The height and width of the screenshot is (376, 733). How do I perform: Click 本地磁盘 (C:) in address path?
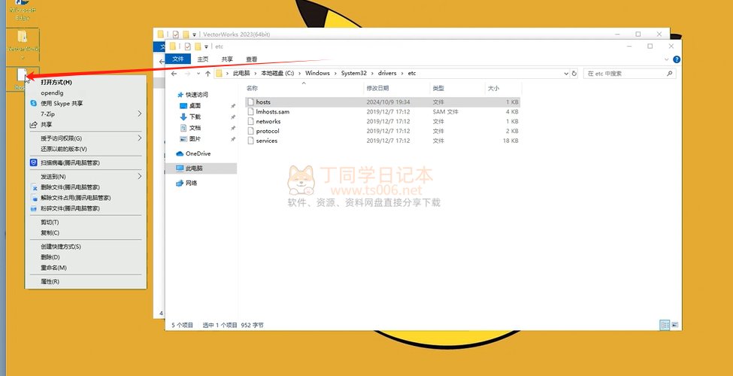point(277,74)
